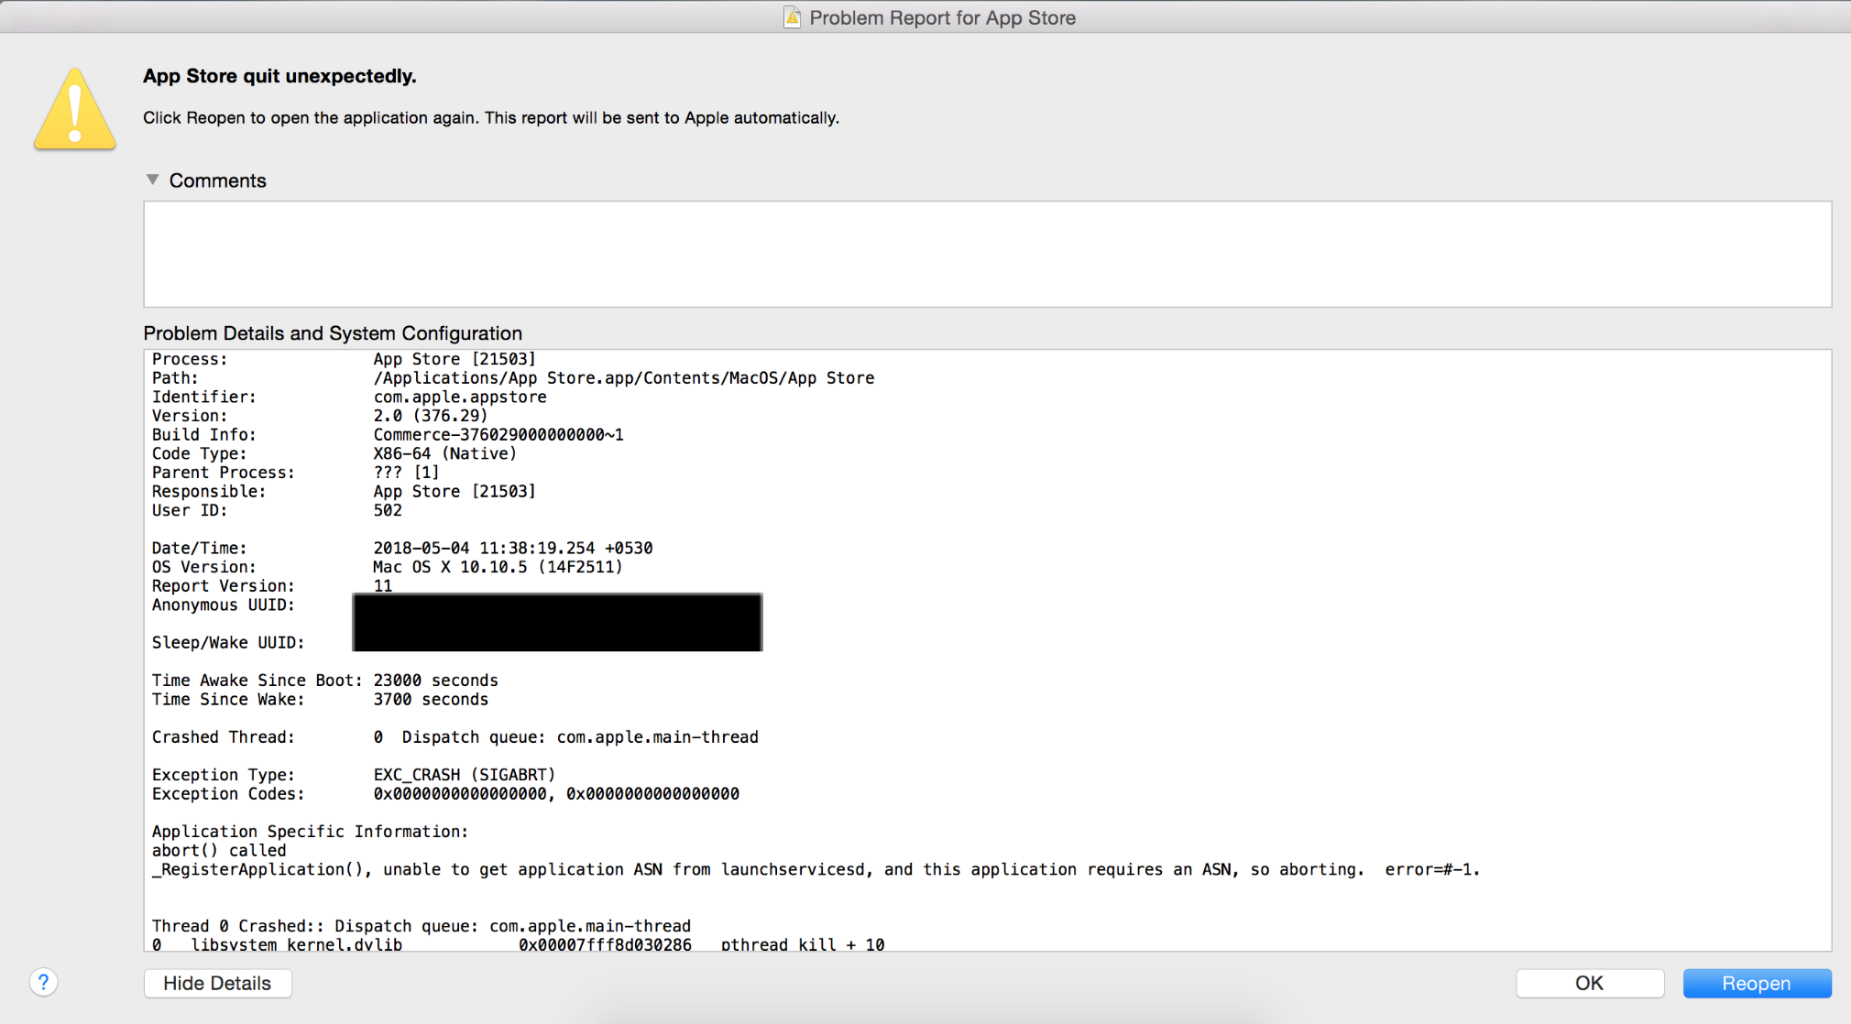Click the 'App Store quit unexpectedly.' heading
The height and width of the screenshot is (1024, 1851).
(279, 76)
